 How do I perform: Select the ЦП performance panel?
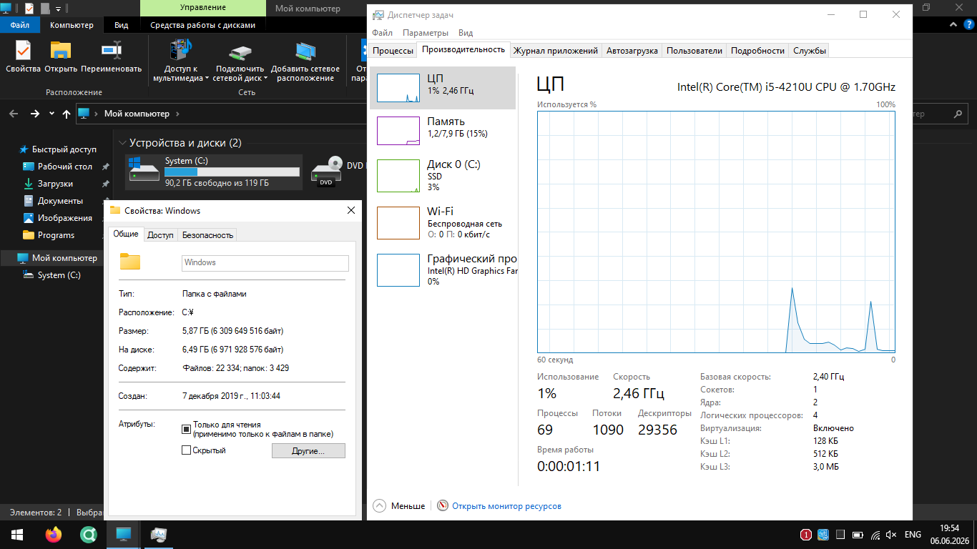(443, 88)
